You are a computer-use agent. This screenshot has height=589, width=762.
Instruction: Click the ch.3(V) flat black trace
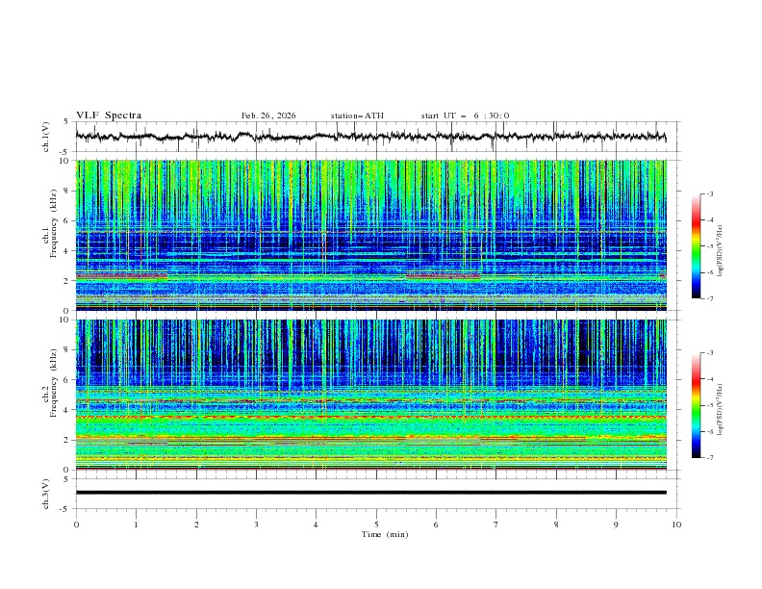(371, 493)
